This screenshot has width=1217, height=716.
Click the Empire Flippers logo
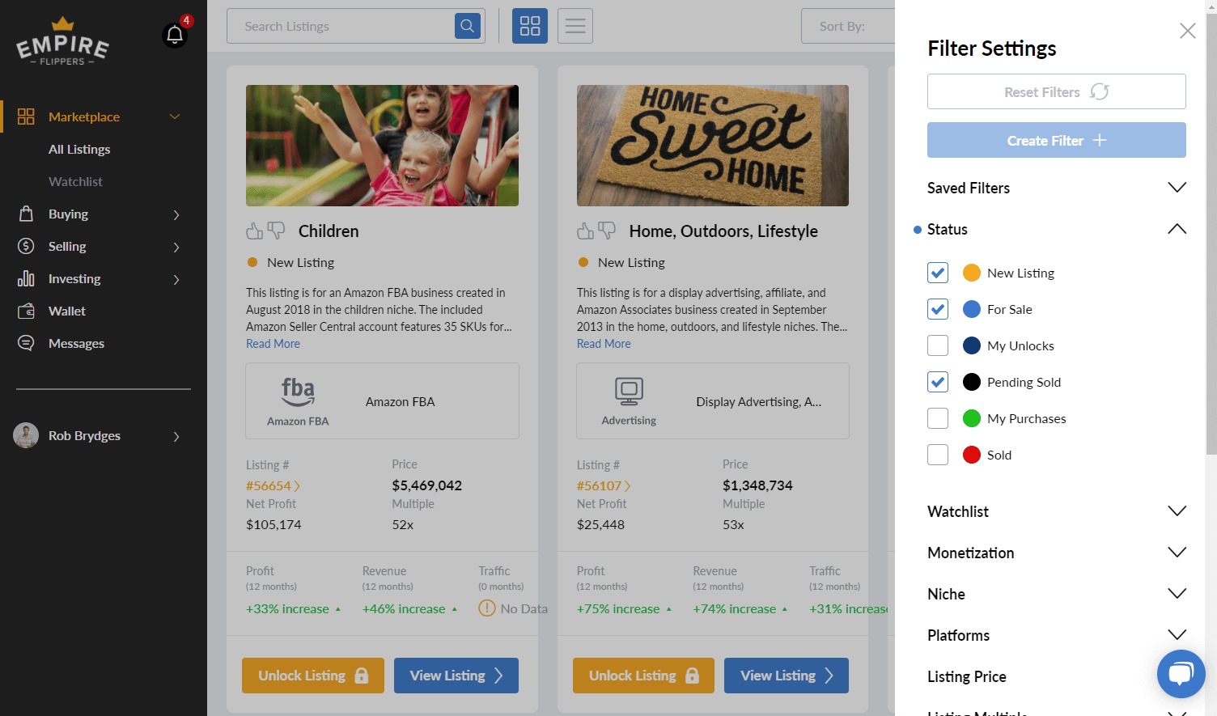tap(62, 42)
